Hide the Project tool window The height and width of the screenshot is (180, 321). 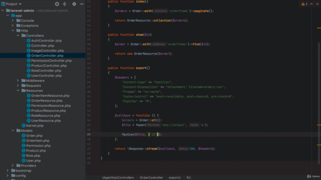[82, 4]
